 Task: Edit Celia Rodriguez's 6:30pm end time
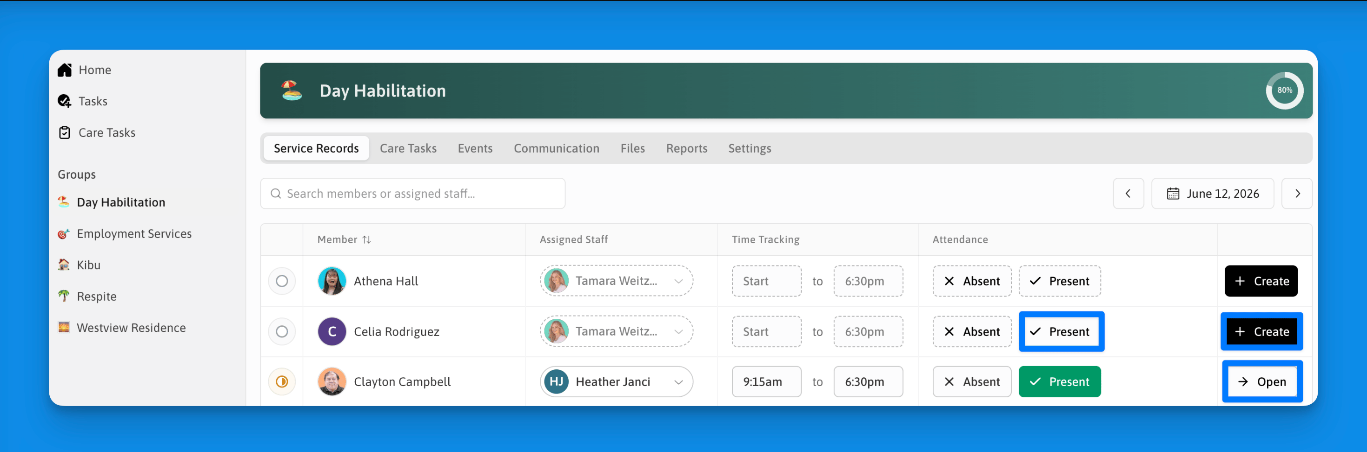[868, 331]
